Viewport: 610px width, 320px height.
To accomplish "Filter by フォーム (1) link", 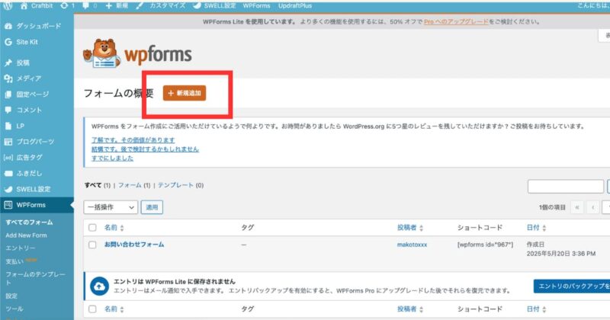I will (x=134, y=185).
